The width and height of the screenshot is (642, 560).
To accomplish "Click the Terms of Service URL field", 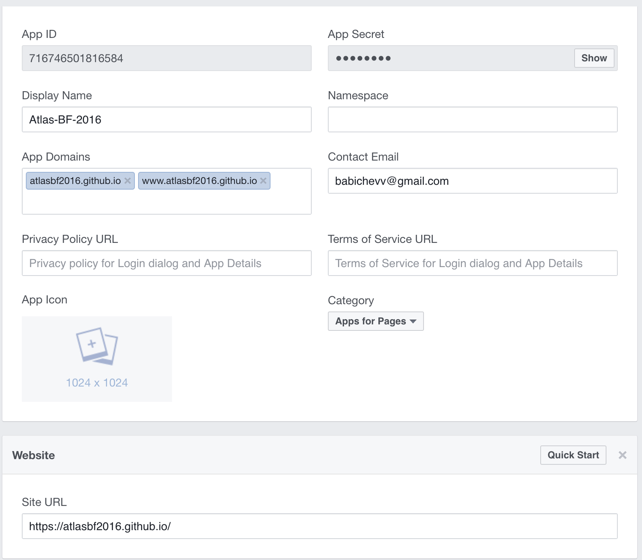I will [x=472, y=263].
